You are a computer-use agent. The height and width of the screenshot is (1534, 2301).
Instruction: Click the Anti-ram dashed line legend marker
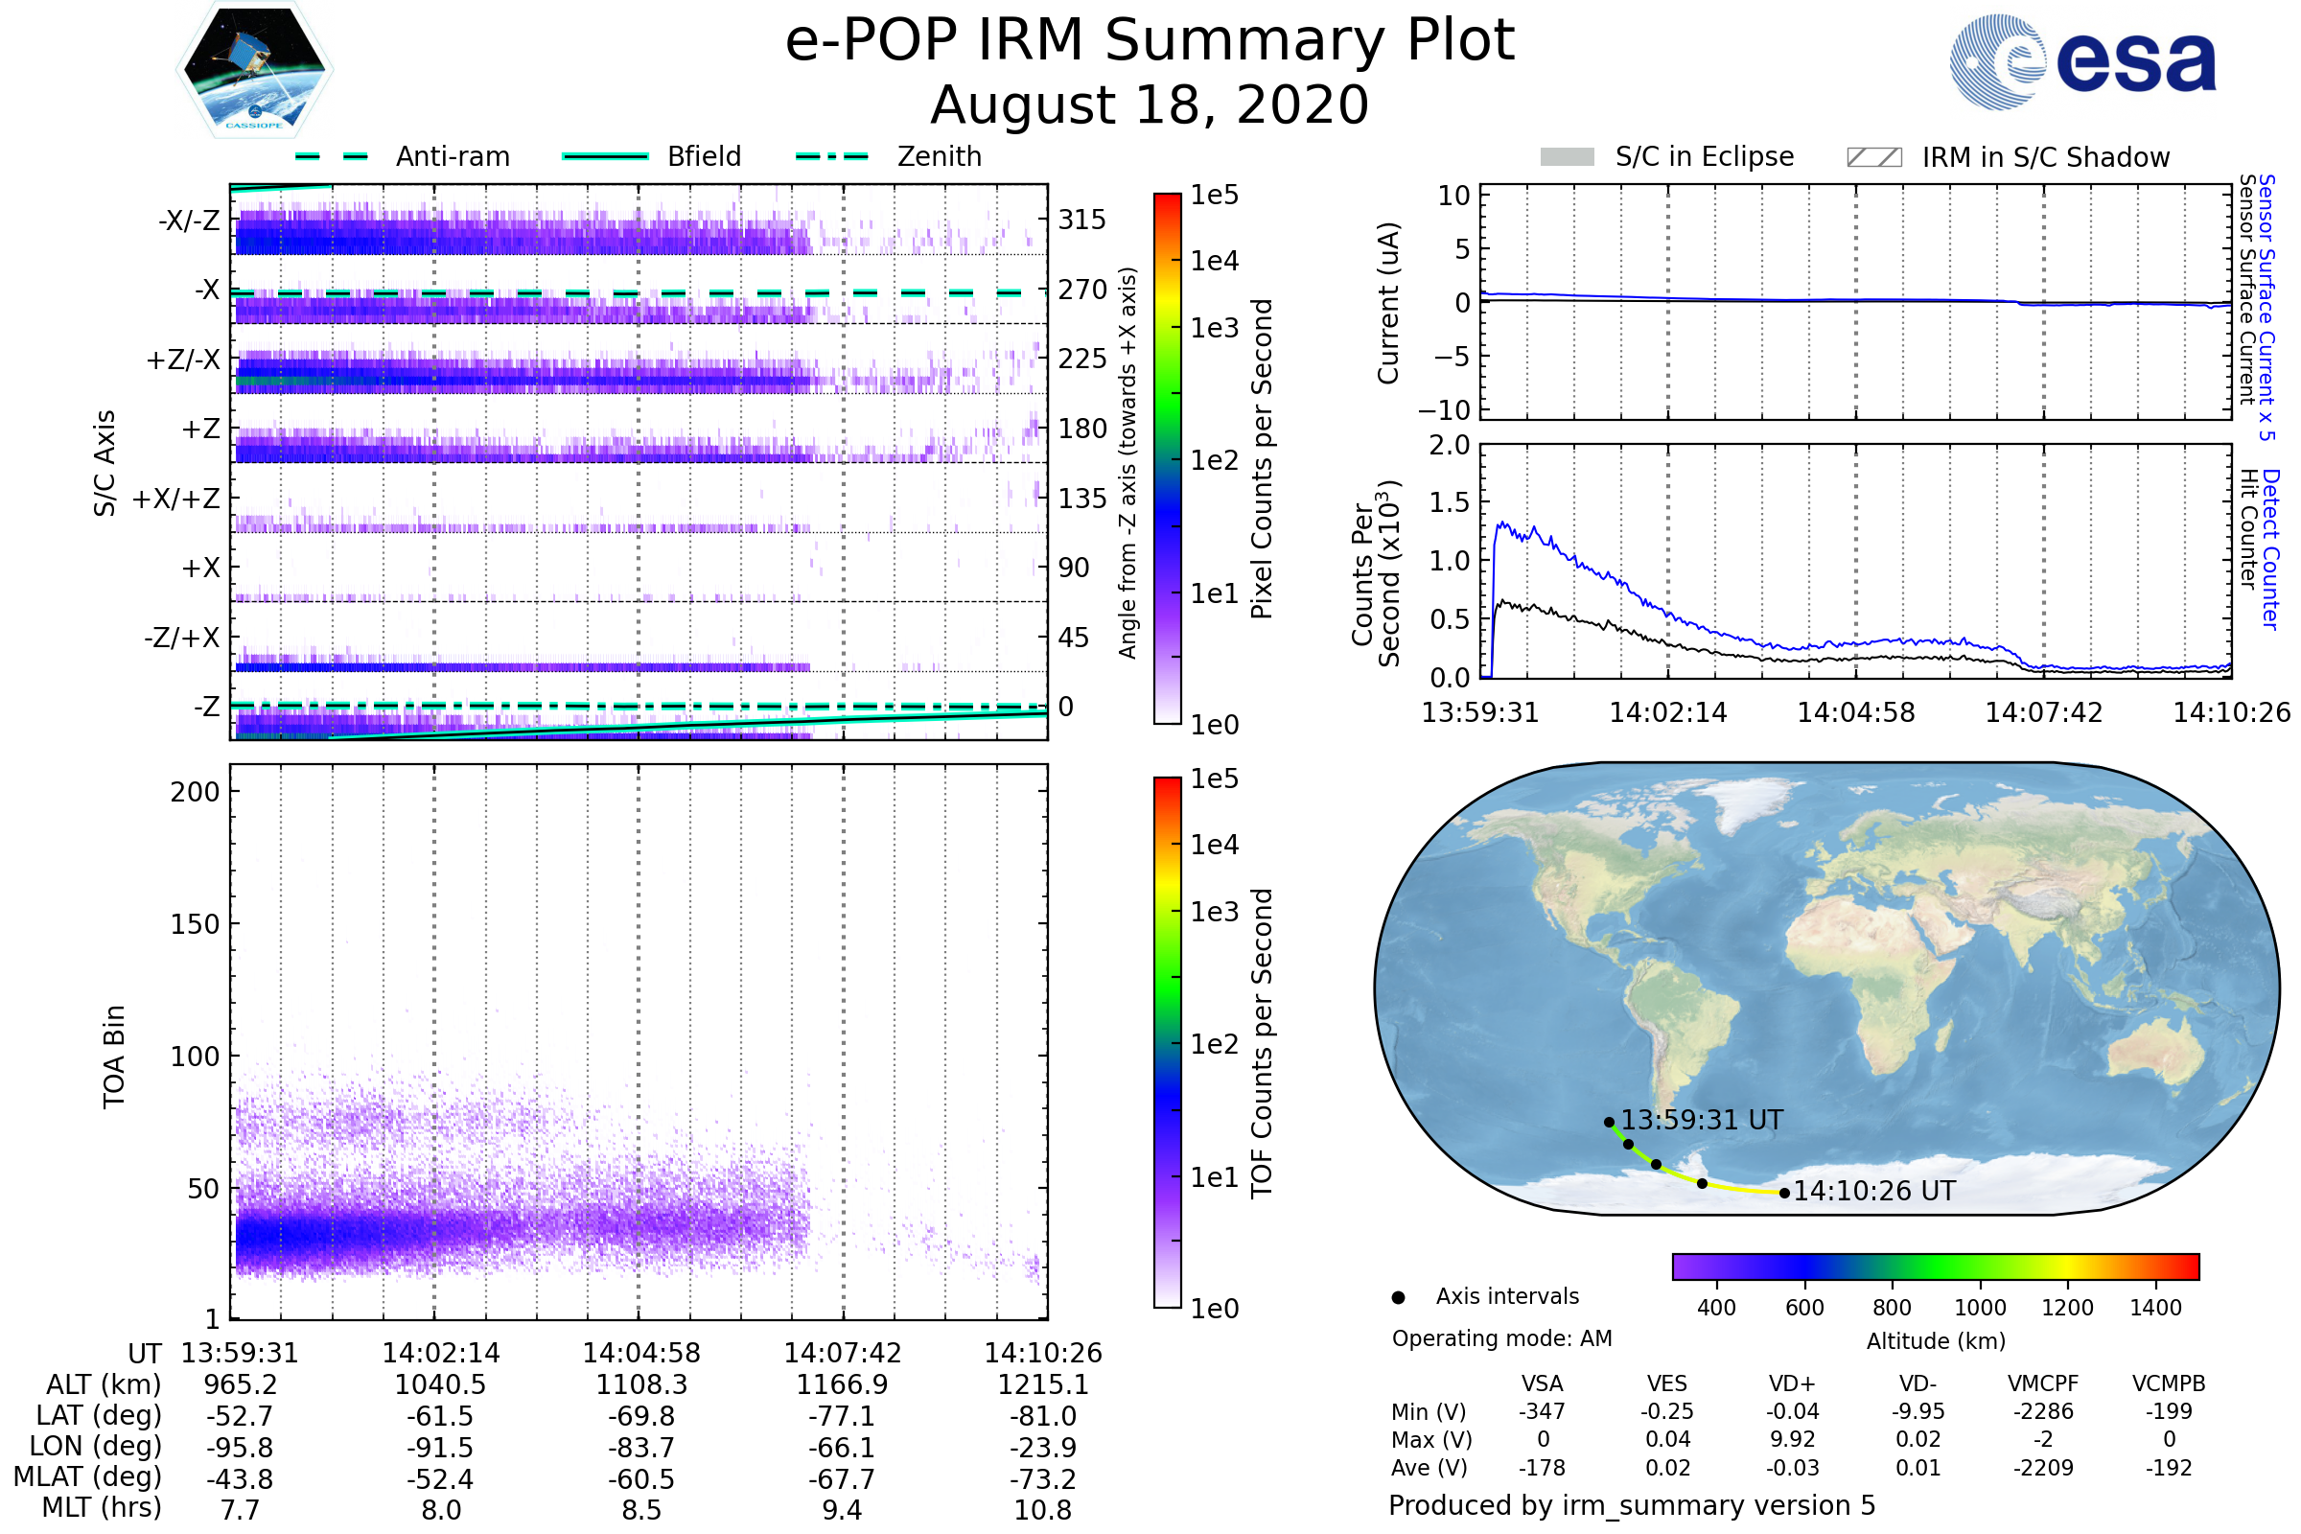click(x=332, y=156)
